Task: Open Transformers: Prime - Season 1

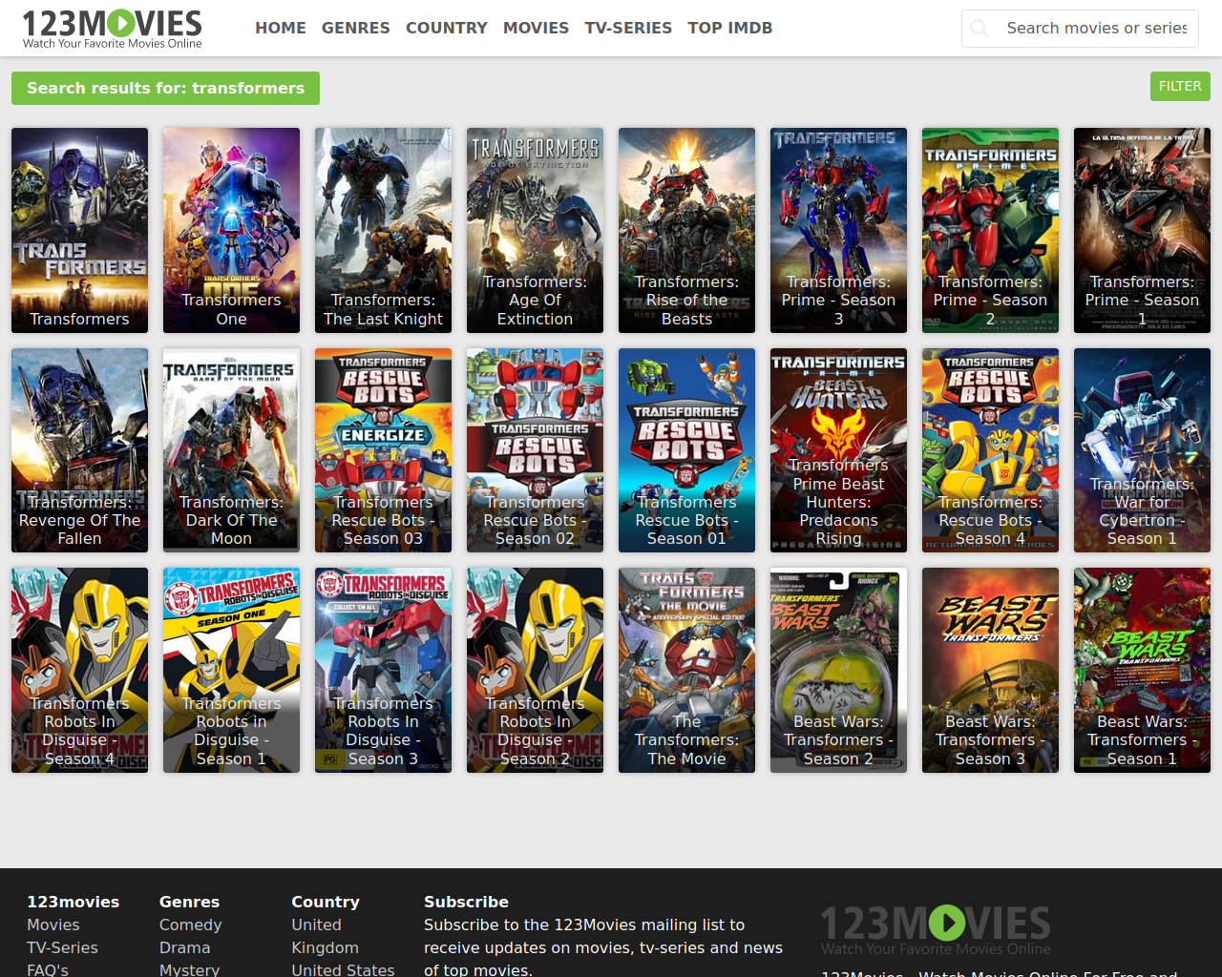Action: click(1142, 230)
